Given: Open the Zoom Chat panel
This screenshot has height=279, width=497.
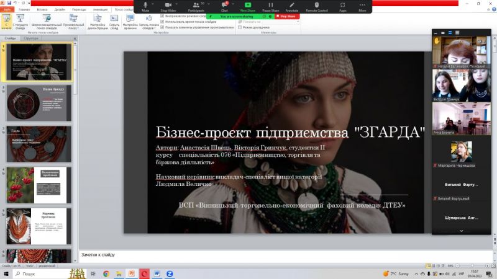Looking at the screenshot, I should pyautogui.click(x=224, y=7).
